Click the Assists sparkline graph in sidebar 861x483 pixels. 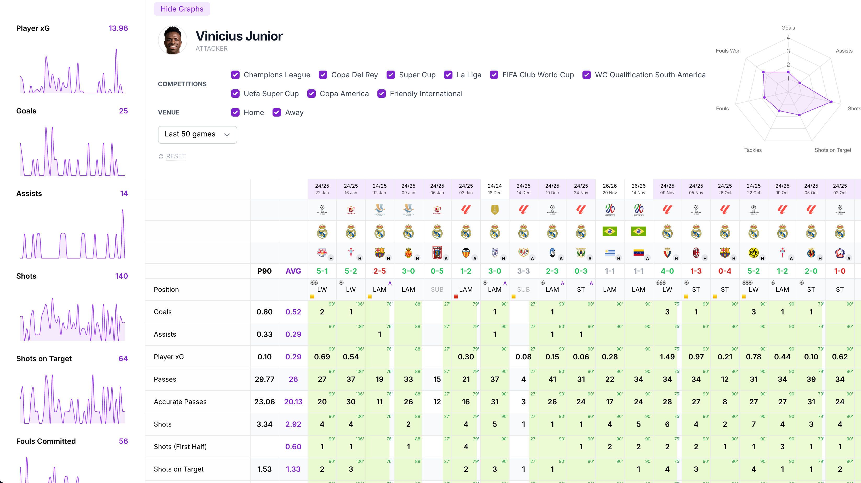(72, 234)
